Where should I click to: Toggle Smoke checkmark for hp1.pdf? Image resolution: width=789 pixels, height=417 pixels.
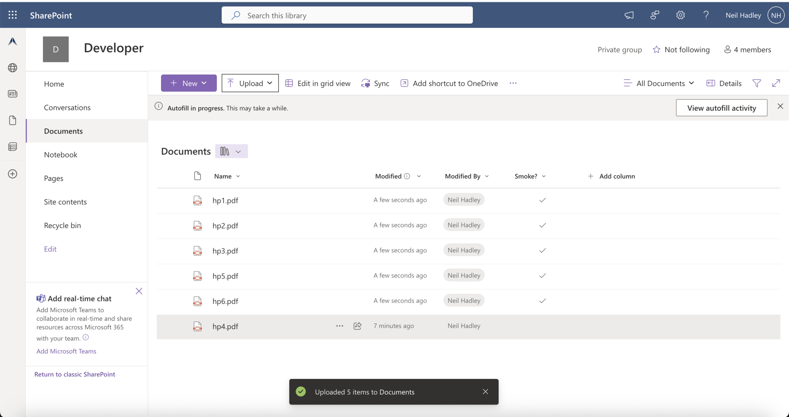point(542,200)
